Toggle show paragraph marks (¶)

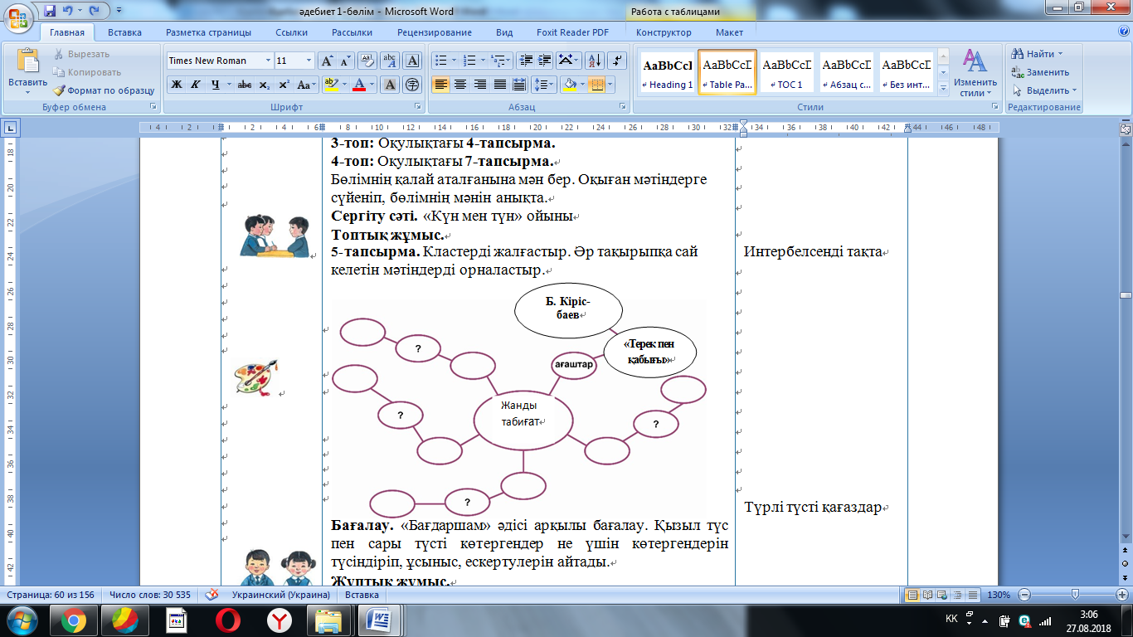[x=616, y=61]
